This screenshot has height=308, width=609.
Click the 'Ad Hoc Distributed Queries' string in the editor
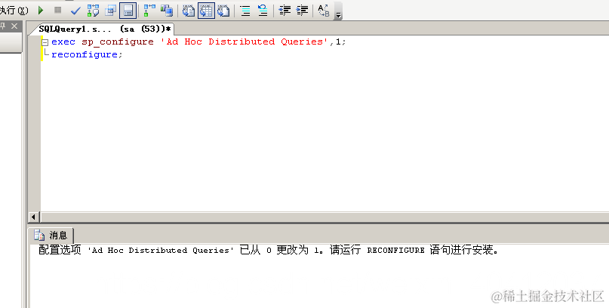coord(245,42)
